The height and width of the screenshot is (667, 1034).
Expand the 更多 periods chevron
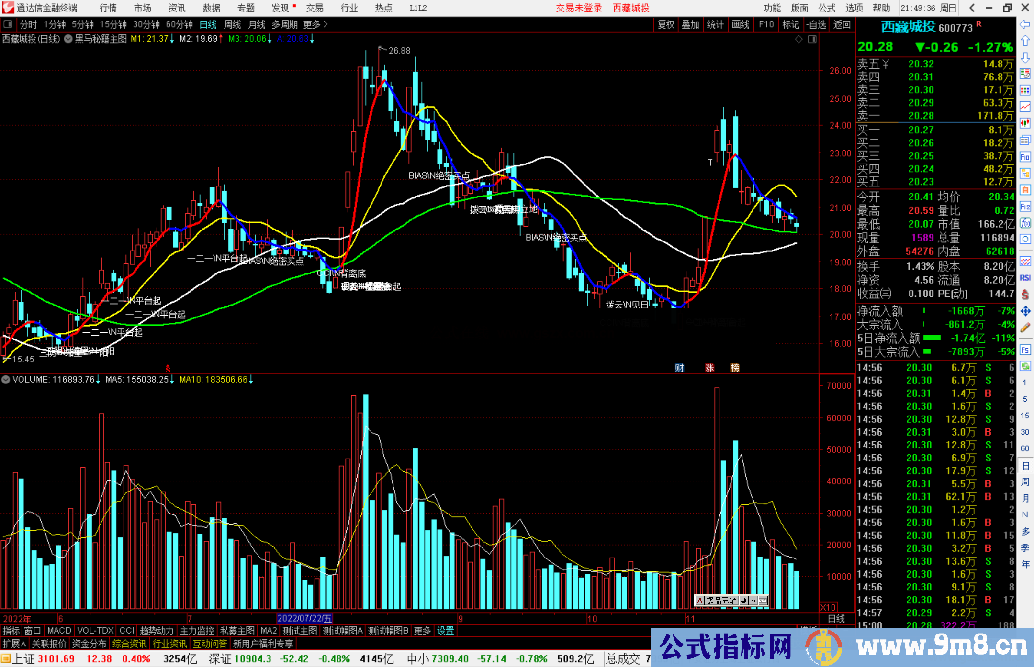coord(326,24)
